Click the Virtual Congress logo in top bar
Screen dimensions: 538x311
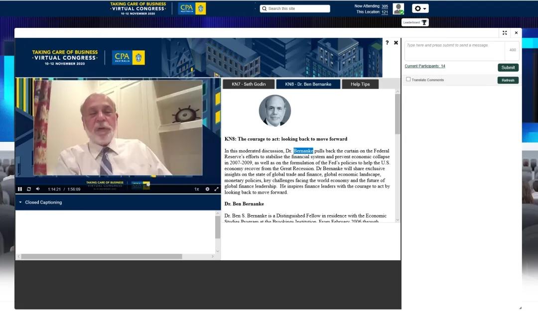click(x=138, y=8)
